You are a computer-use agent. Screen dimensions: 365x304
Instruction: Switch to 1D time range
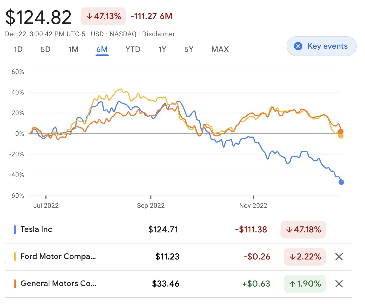[18, 49]
